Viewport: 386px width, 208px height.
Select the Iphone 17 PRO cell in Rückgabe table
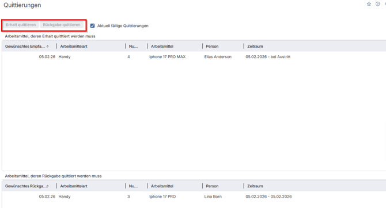click(x=162, y=197)
